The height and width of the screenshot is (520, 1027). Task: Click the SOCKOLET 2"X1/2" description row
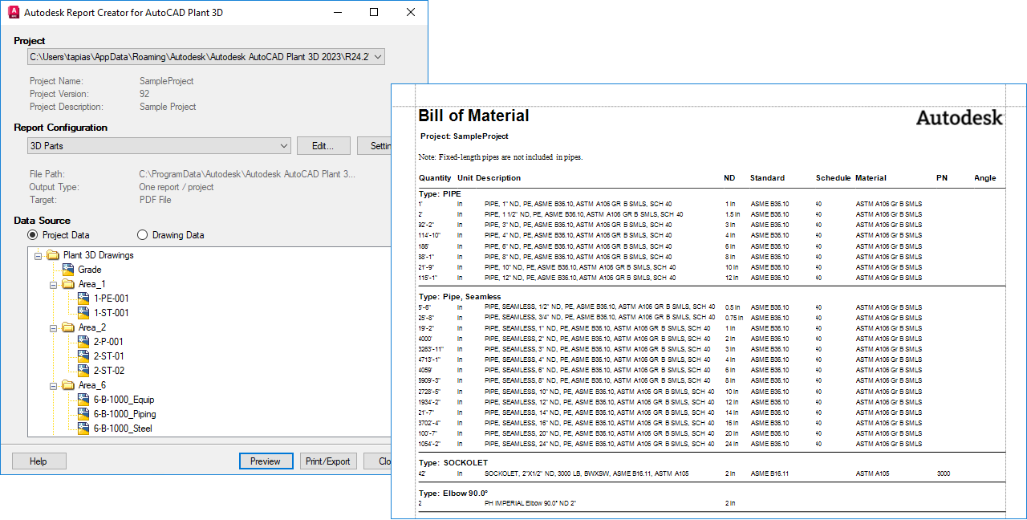(x=587, y=474)
